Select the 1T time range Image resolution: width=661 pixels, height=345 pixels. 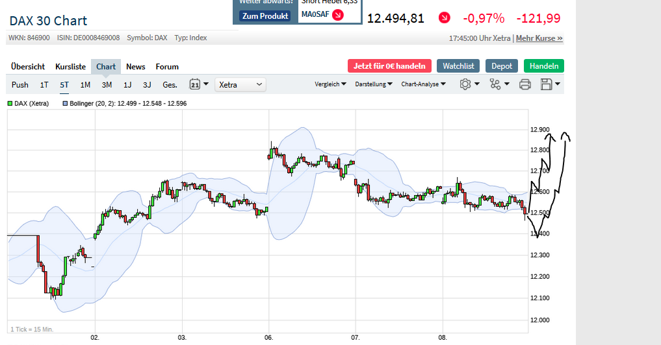click(x=44, y=84)
